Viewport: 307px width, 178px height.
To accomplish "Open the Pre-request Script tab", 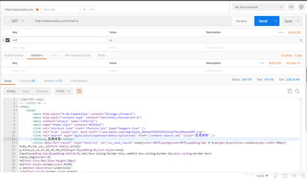I will pos(78,55).
